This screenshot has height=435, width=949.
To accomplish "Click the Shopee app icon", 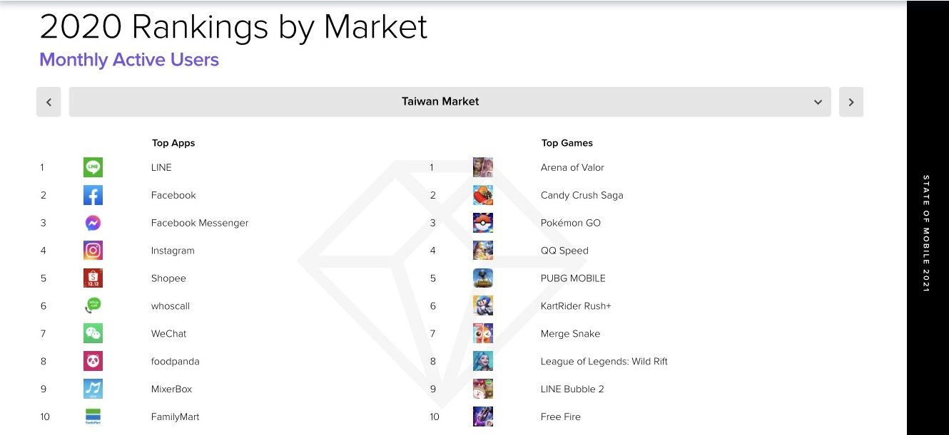I will (93, 278).
